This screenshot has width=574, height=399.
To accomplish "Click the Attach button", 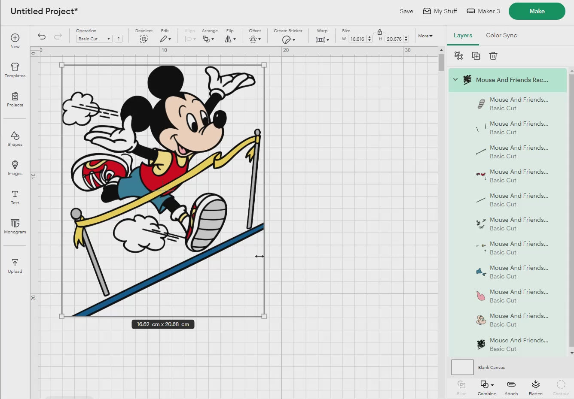I will click(x=511, y=387).
